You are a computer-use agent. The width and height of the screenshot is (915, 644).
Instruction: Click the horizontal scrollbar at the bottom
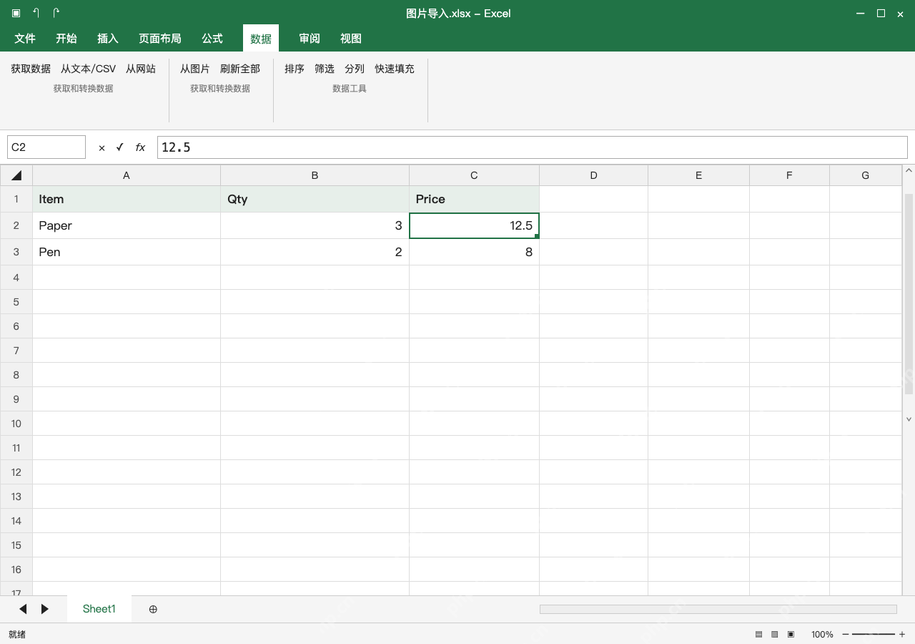(718, 609)
